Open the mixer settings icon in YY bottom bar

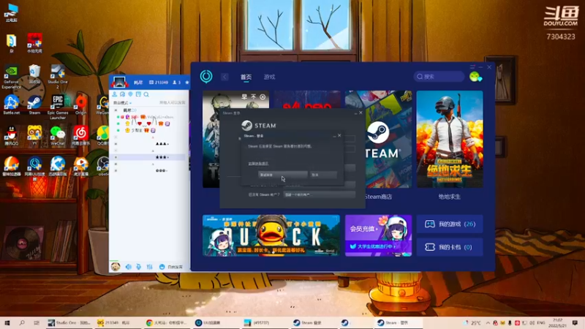150,267
